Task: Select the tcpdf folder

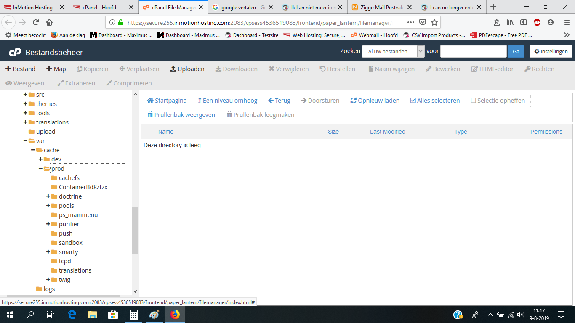Action: point(66,261)
